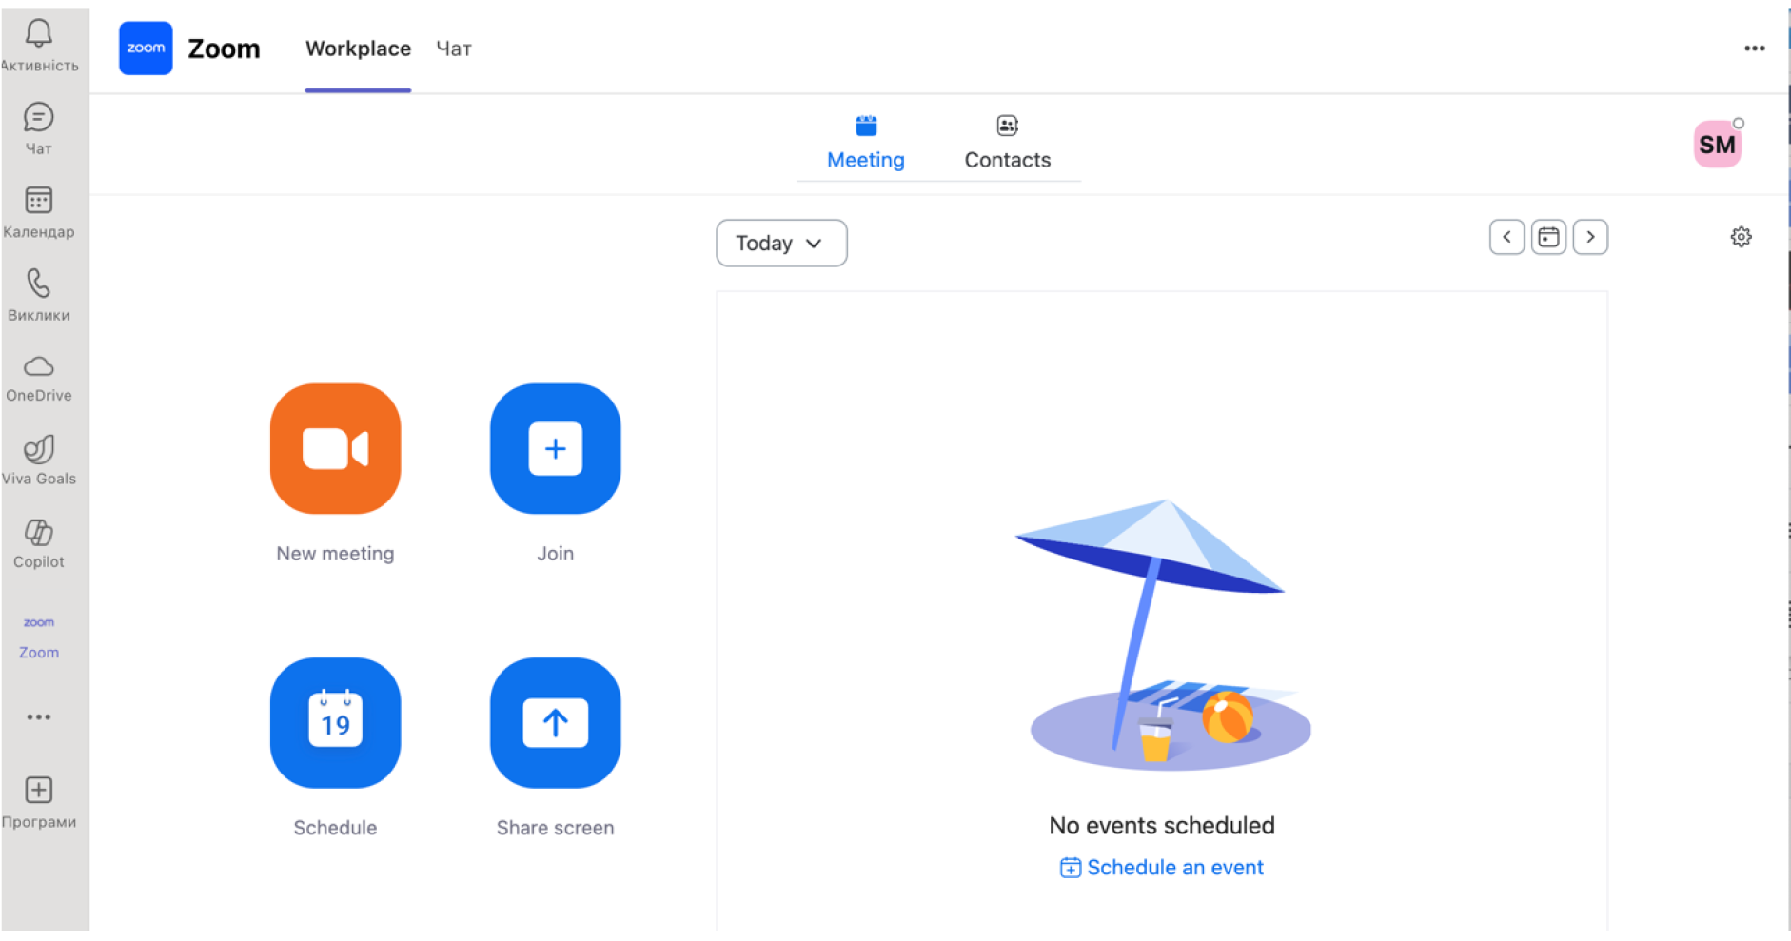Click the Share screen arrow icon

coord(555,723)
